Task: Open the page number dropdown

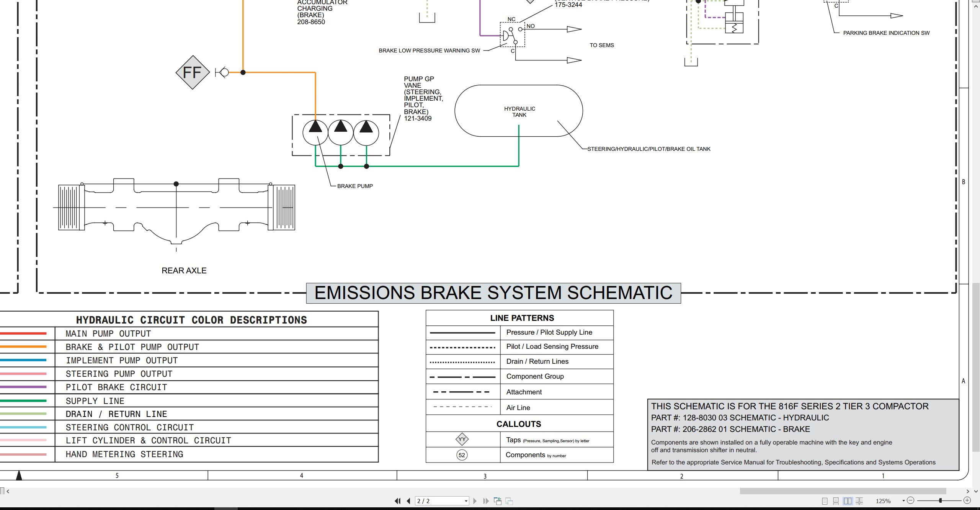Action: [466, 501]
